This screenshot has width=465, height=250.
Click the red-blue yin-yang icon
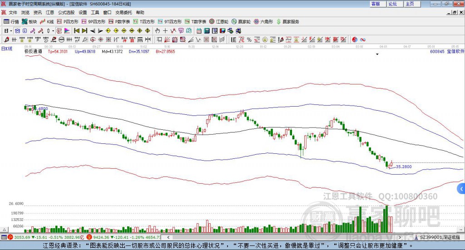pos(355,39)
